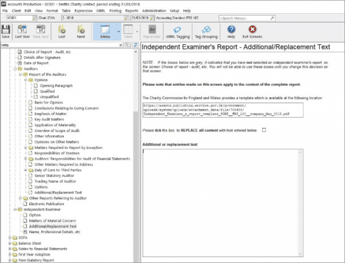Expand the SOFA tree folder
This screenshot has height=263, width=345.
[9, 237]
